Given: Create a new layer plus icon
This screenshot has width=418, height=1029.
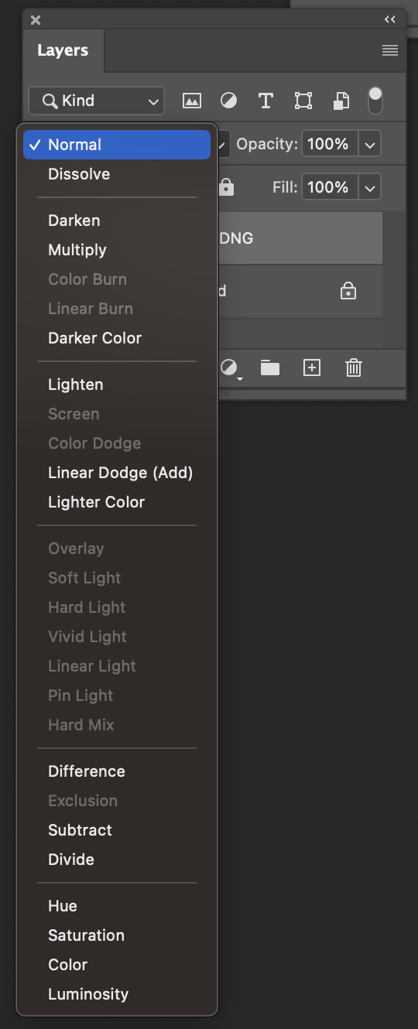Looking at the screenshot, I should coord(311,367).
